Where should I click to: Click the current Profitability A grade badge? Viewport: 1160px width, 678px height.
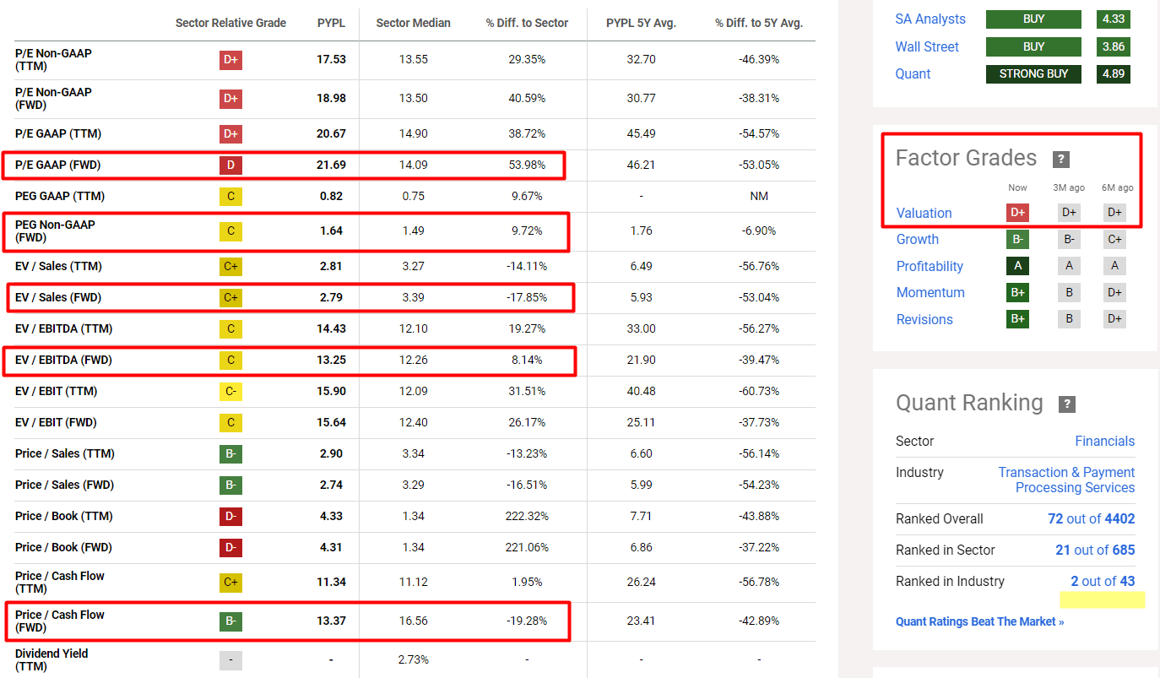pos(1017,266)
